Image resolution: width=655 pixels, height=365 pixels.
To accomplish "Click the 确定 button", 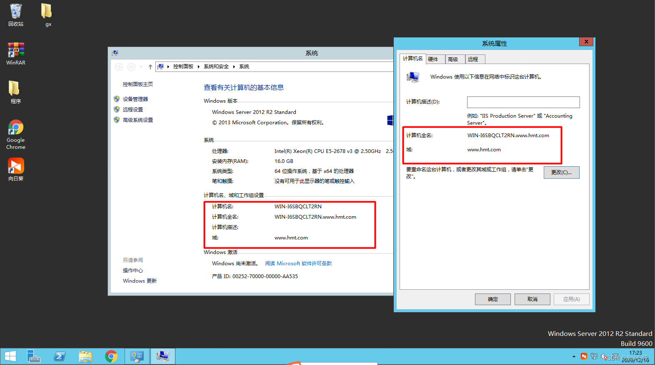I will point(493,299).
